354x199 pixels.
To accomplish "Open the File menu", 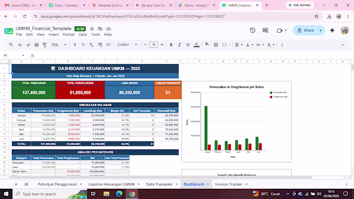I will pos(19,34).
